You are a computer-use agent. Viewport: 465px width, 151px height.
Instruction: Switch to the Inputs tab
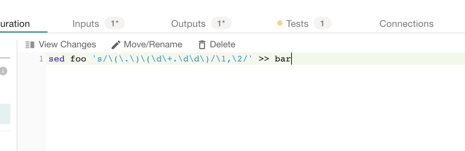coord(86,24)
